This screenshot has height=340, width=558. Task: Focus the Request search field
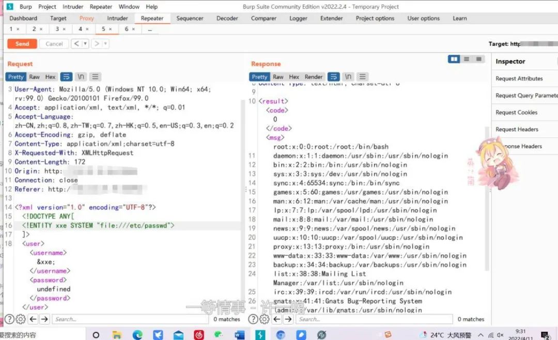pyautogui.click(x=130, y=319)
